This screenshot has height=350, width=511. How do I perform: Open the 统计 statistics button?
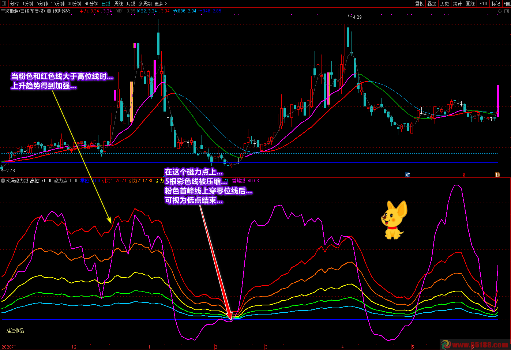[x=457, y=4]
